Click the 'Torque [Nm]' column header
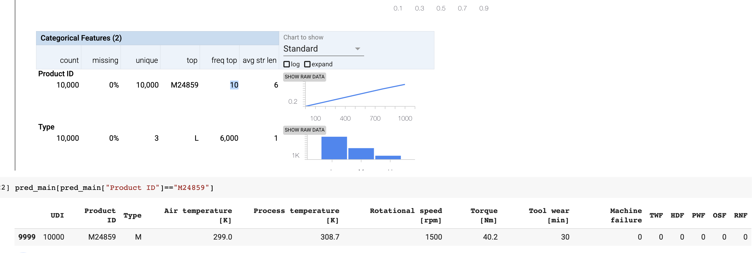 pos(484,215)
